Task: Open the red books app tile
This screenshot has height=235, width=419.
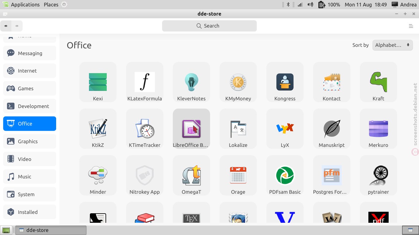Action: coord(144,212)
